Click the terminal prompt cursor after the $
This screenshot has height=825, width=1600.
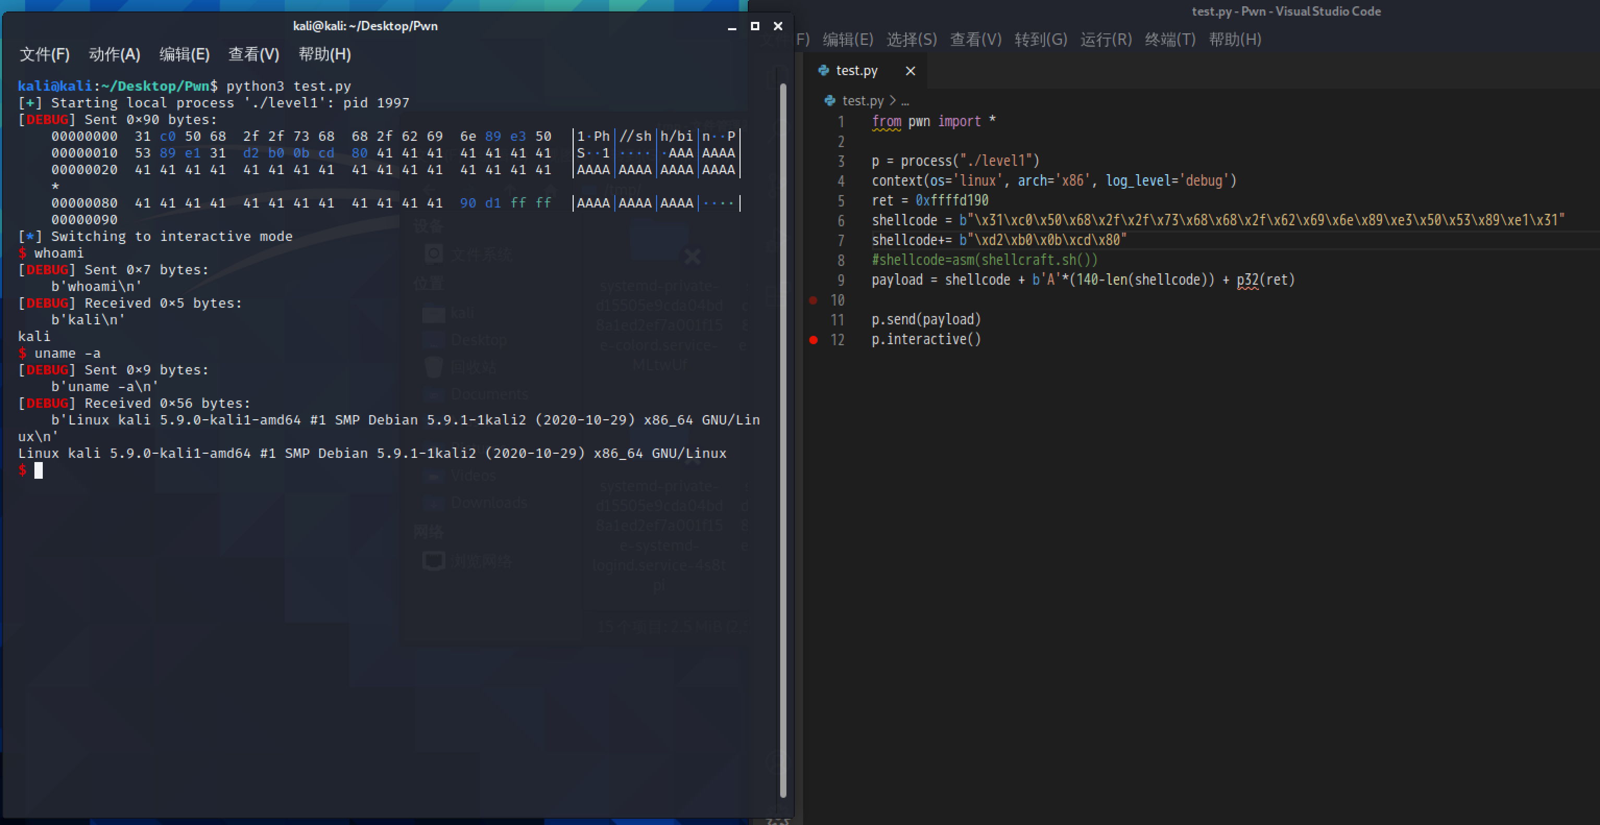pyautogui.click(x=39, y=471)
